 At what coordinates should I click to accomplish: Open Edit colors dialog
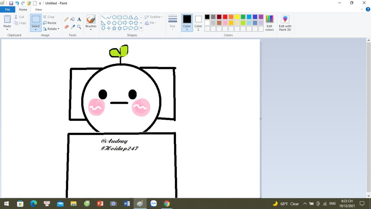[270, 23]
